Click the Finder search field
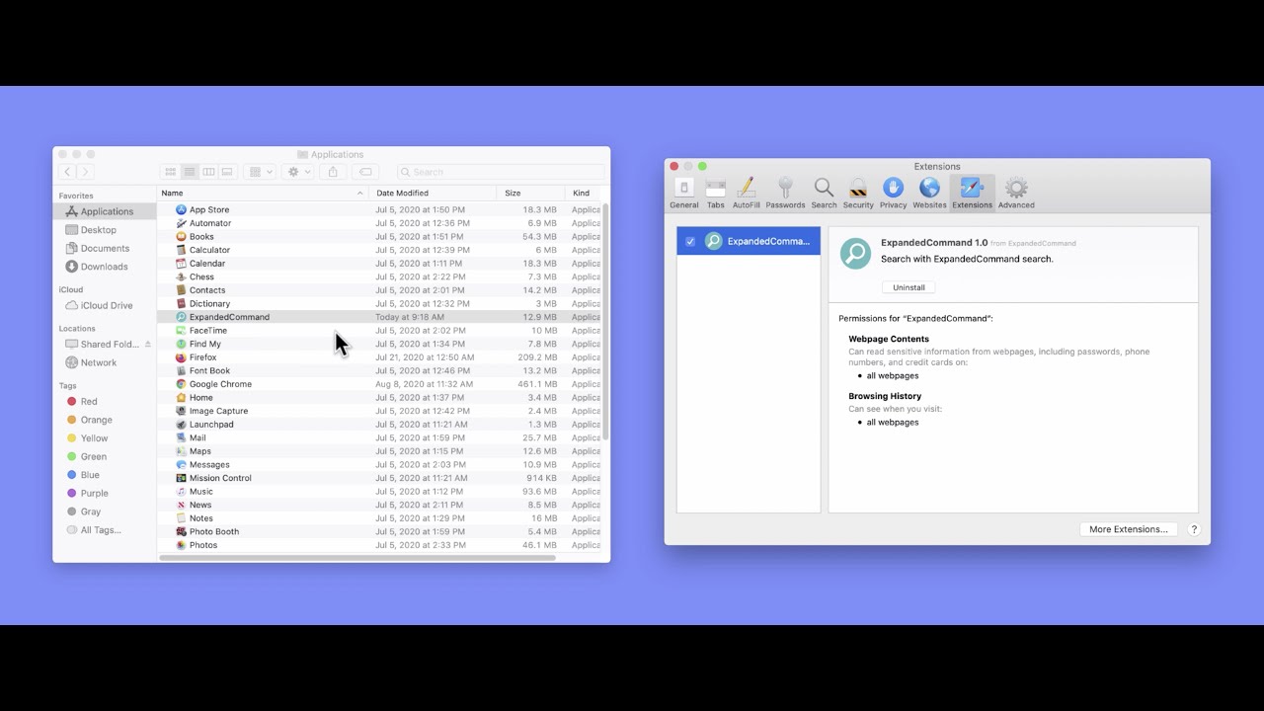Screen dimensions: 1264x711 (501, 172)
